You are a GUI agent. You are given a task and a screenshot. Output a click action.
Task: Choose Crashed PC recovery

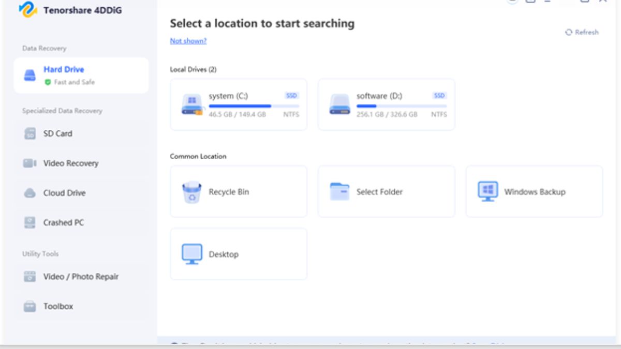coord(81,223)
